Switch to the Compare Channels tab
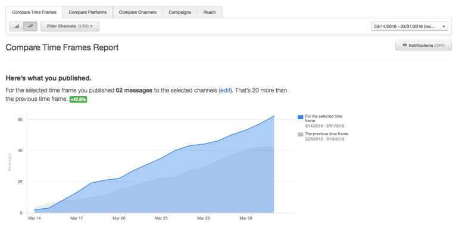The height and width of the screenshot is (242, 456). tap(138, 12)
